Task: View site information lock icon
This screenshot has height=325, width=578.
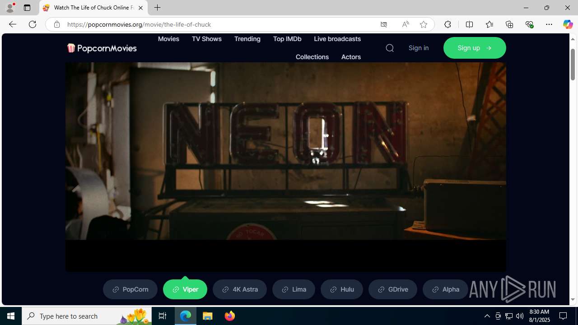Action: [x=56, y=24]
